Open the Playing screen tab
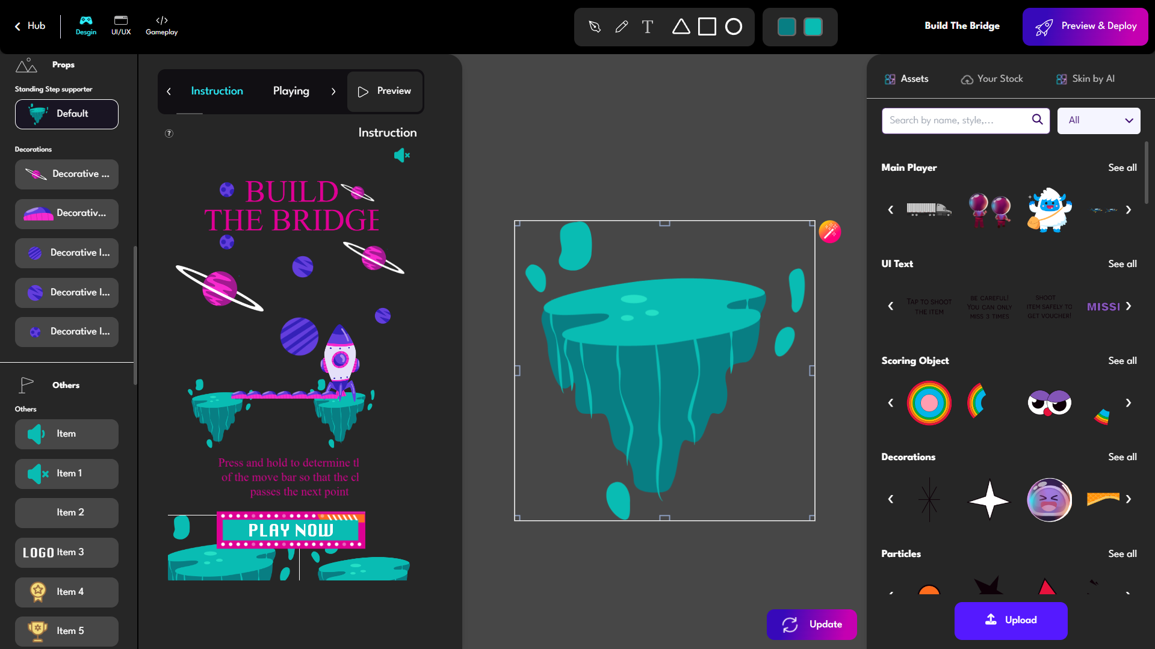The height and width of the screenshot is (649, 1155). (x=291, y=91)
